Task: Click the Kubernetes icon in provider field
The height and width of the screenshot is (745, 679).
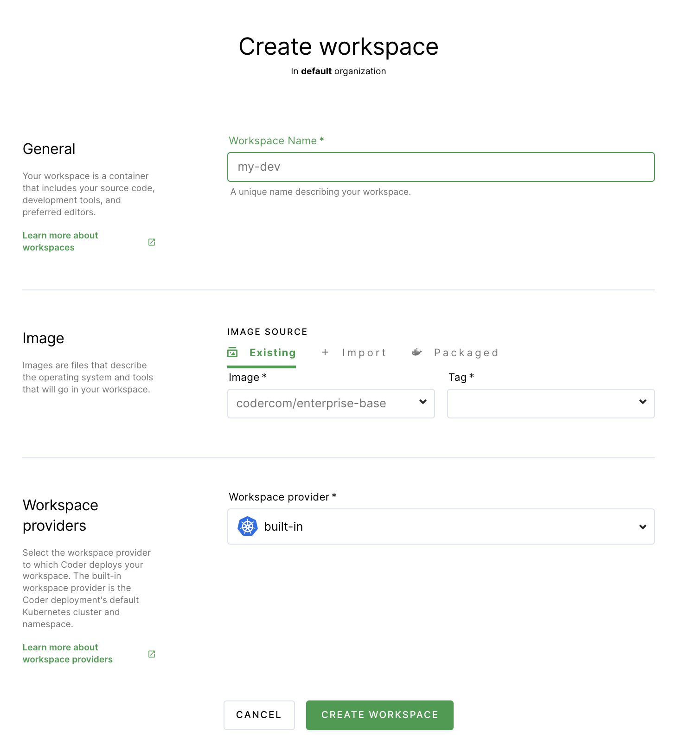Action: pyautogui.click(x=248, y=527)
